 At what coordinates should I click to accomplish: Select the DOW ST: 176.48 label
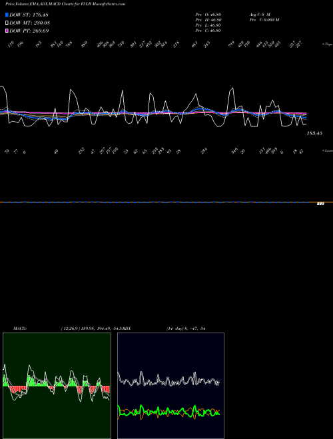29,15
